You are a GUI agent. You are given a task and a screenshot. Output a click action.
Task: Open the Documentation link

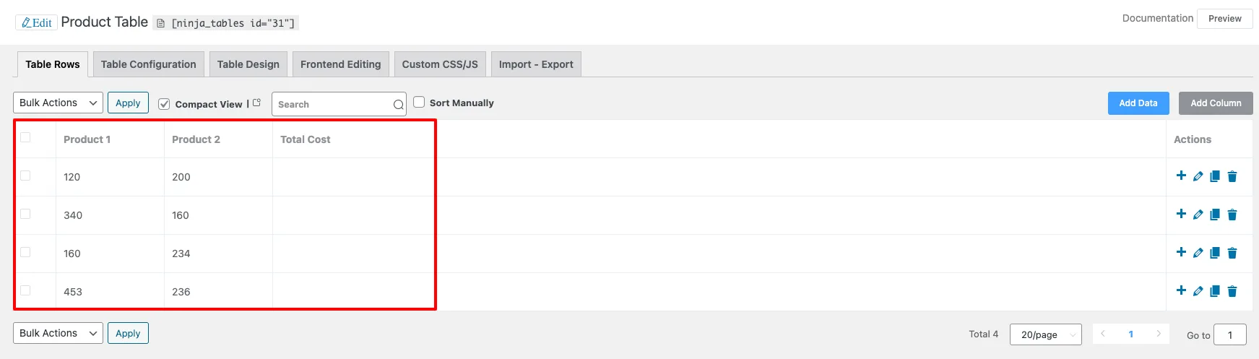[1158, 18]
